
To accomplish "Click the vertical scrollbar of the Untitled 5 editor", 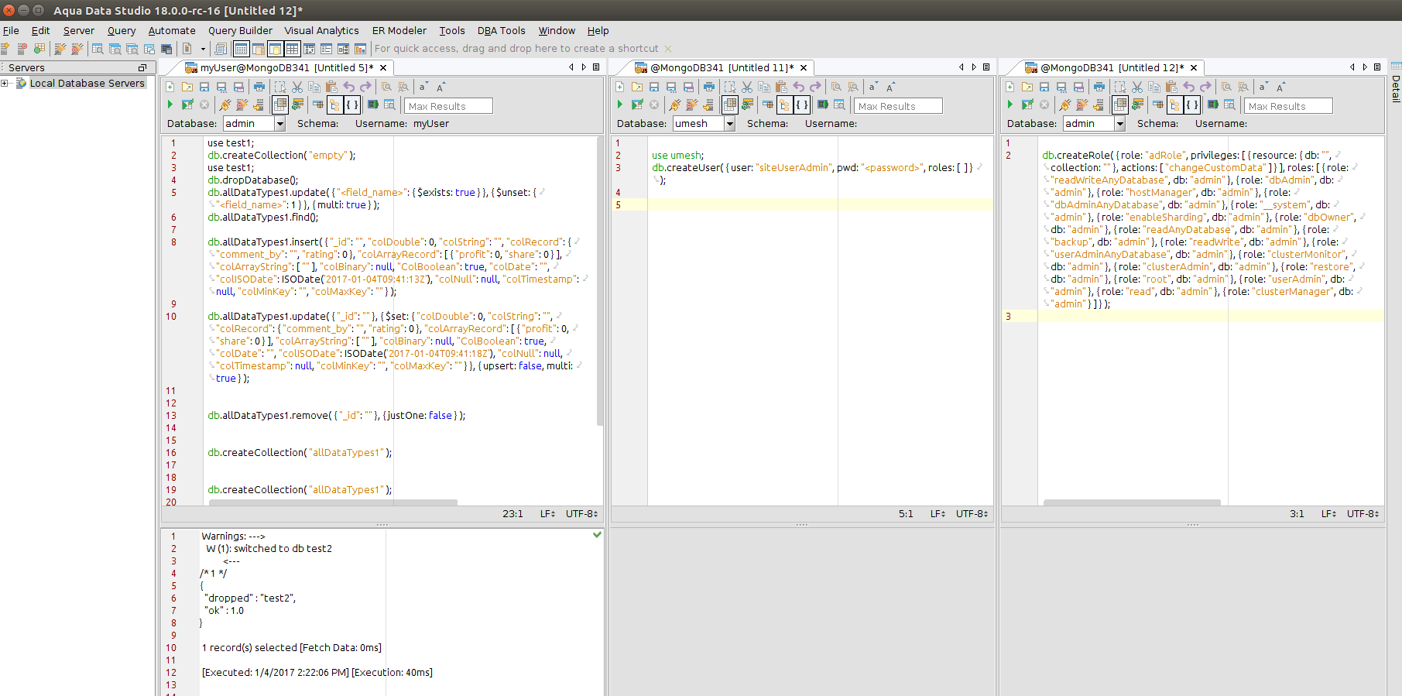I will tap(600, 281).
